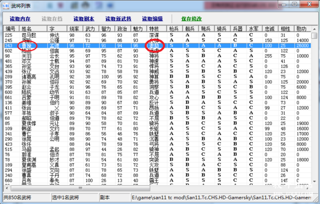The width and height of the screenshot is (320, 204).
Task: Close the 武将列表 window
Action: pos(310,4)
